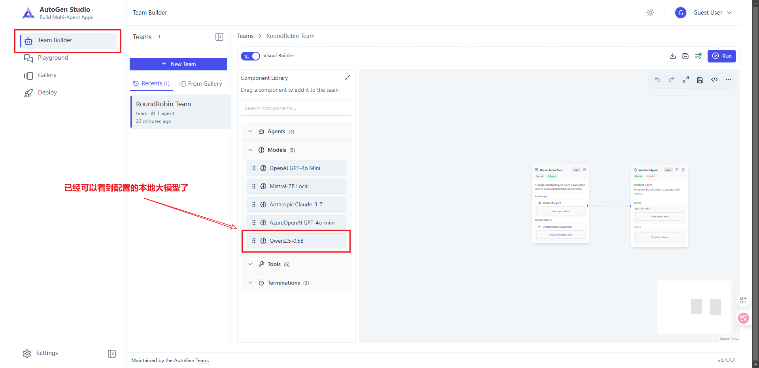Edit the AssistantAgent node
This screenshot has width=759, height=368.
[677, 170]
